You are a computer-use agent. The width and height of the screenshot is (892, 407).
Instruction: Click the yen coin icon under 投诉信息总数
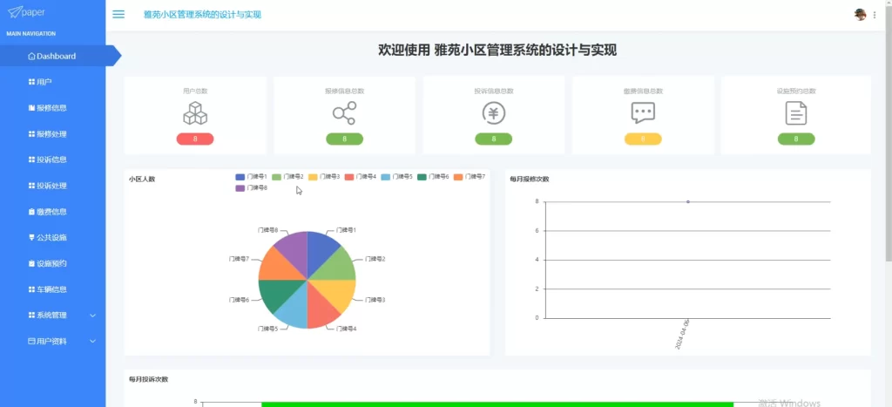pos(494,113)
